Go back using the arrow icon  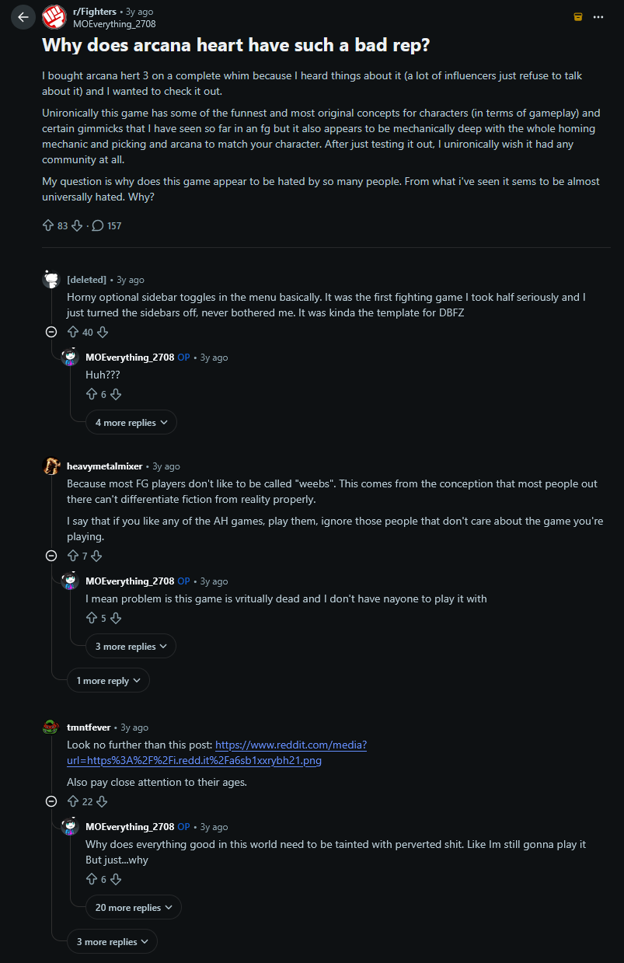pyautogui.click(x=23, y=16)
